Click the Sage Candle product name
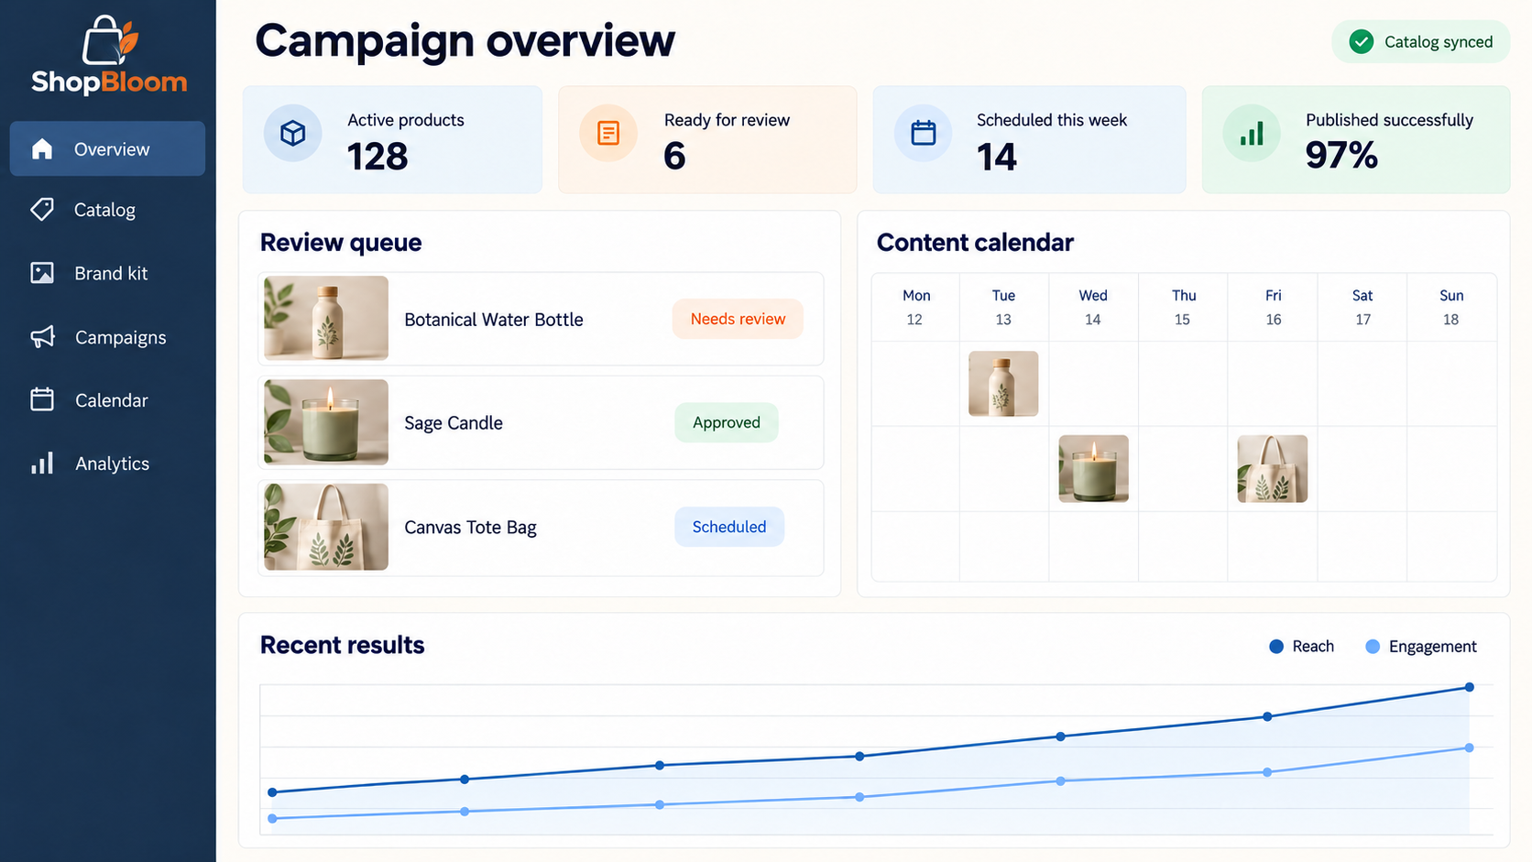Viewport: 1532px width, 862px height. (x=454, y=423)
